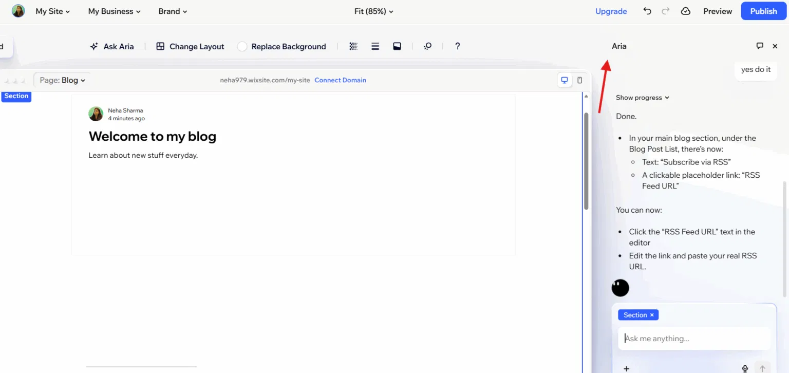Undo the last editor action
This screenshot has height=373, width=789.
click(647, 11)
